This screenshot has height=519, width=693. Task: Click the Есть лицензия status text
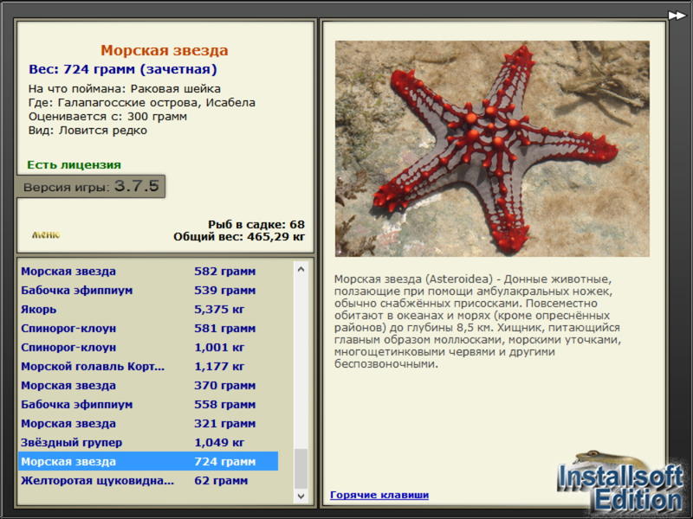pyautogui.click(x=74, y=164)
